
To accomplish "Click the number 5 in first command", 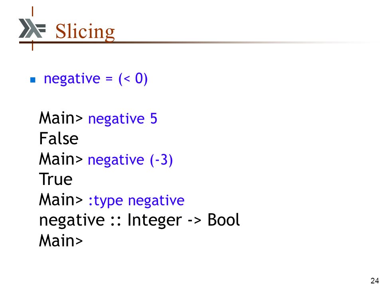I will [x=154, y=118].
